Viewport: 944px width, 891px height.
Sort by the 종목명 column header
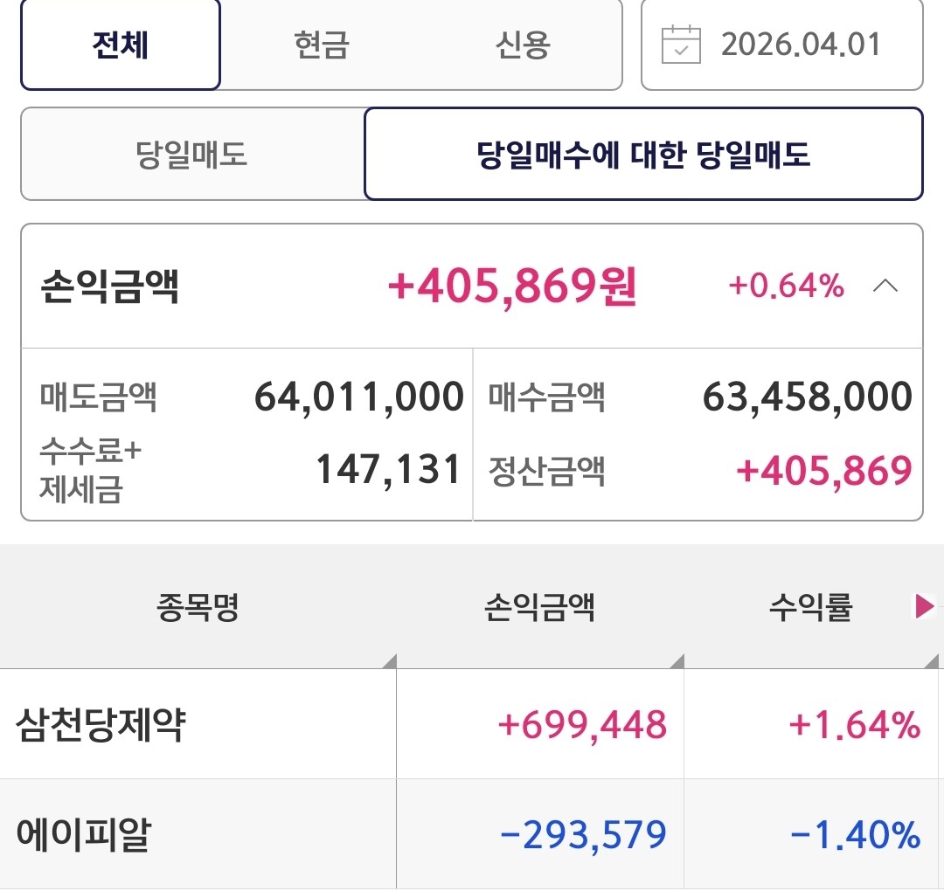(198, 607)
